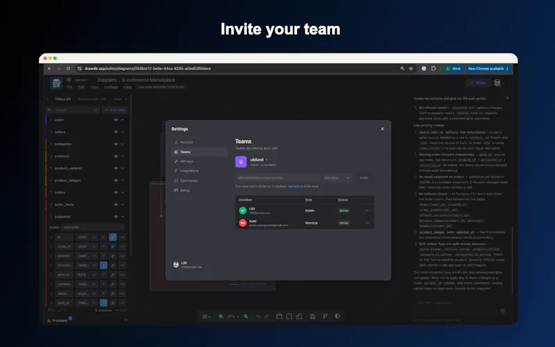Open the Billing settings section
Screen dimensions: 555x347
[x=199, y=190]
